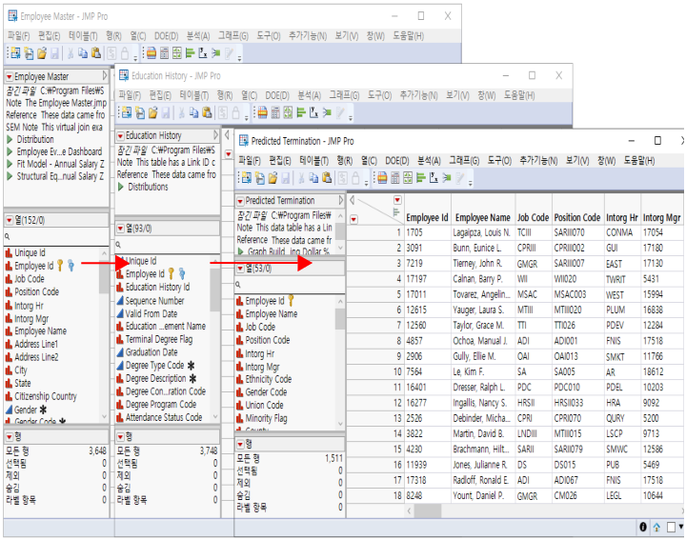Image resolution: width=686 pixels, height=540 pixels.
Task: Open Employee Master table red triangle menu
Action: [10, 77]
